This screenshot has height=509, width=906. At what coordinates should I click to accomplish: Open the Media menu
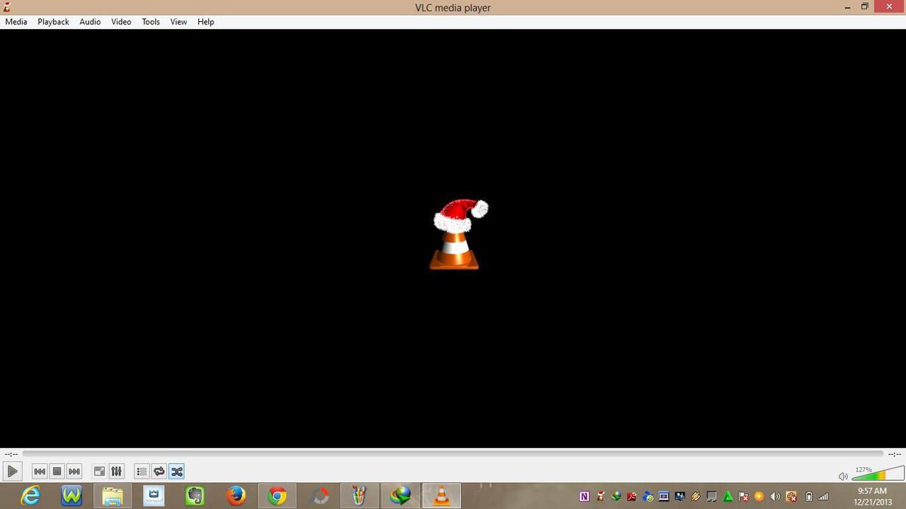coord(16,22)
